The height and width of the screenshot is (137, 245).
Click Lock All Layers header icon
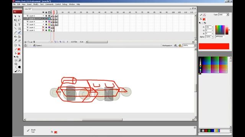(46, 12)
